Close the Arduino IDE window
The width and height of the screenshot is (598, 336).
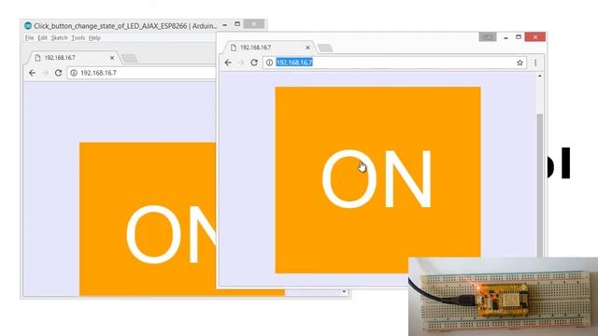[254, 24]
